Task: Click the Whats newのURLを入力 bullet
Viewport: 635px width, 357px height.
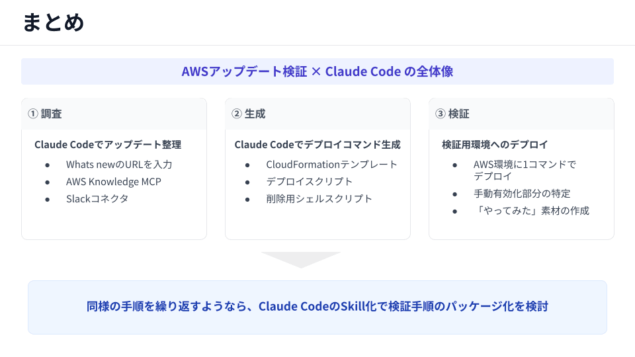Action: click(x=119, y=165)
